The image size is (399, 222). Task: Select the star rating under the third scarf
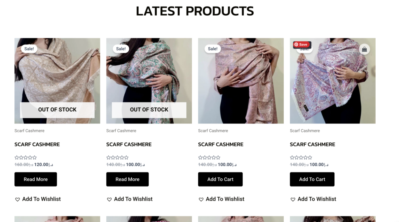(209, 158)
